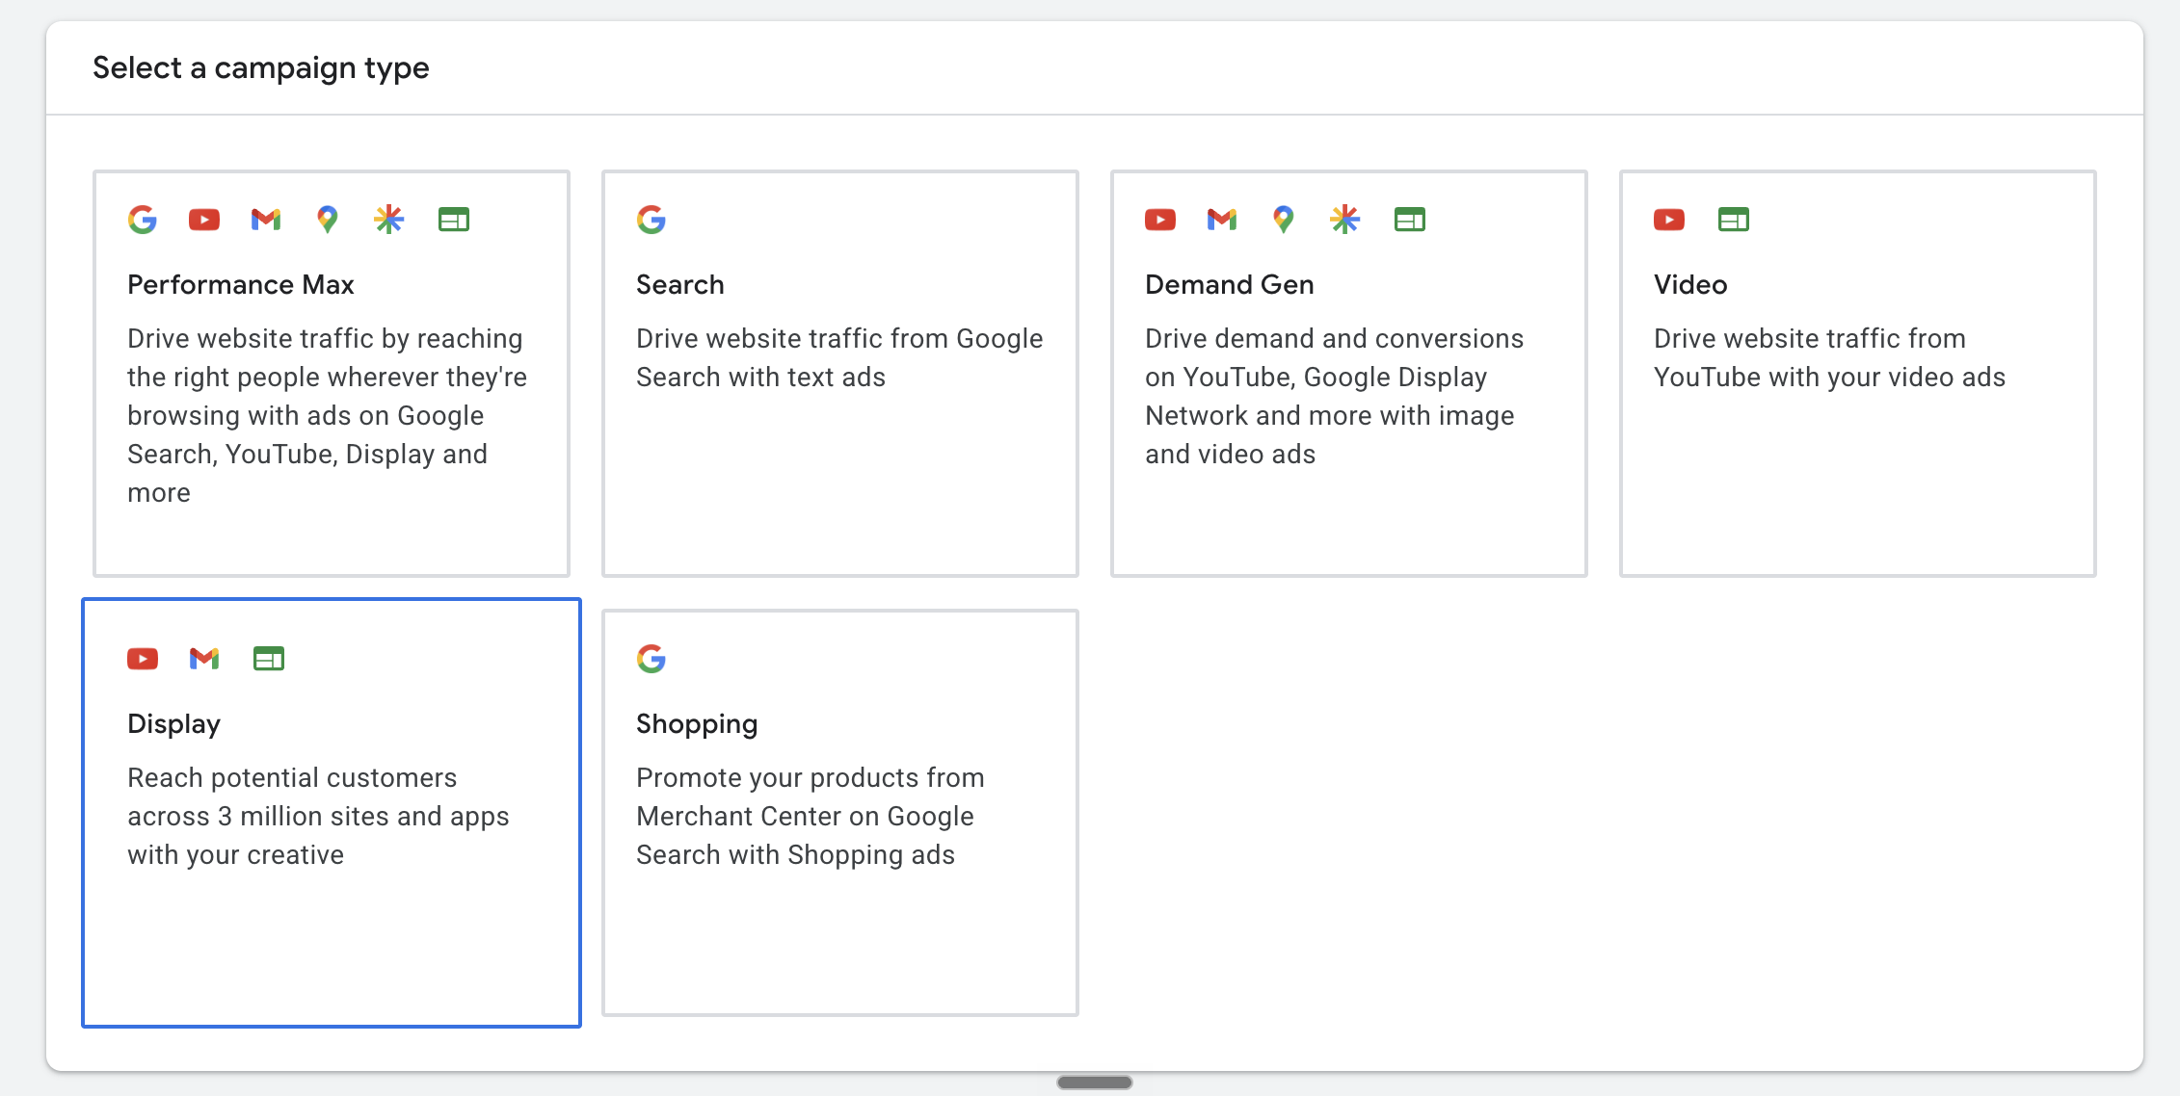Click the Google icon in Performance Max card

(x=143, y=220)
